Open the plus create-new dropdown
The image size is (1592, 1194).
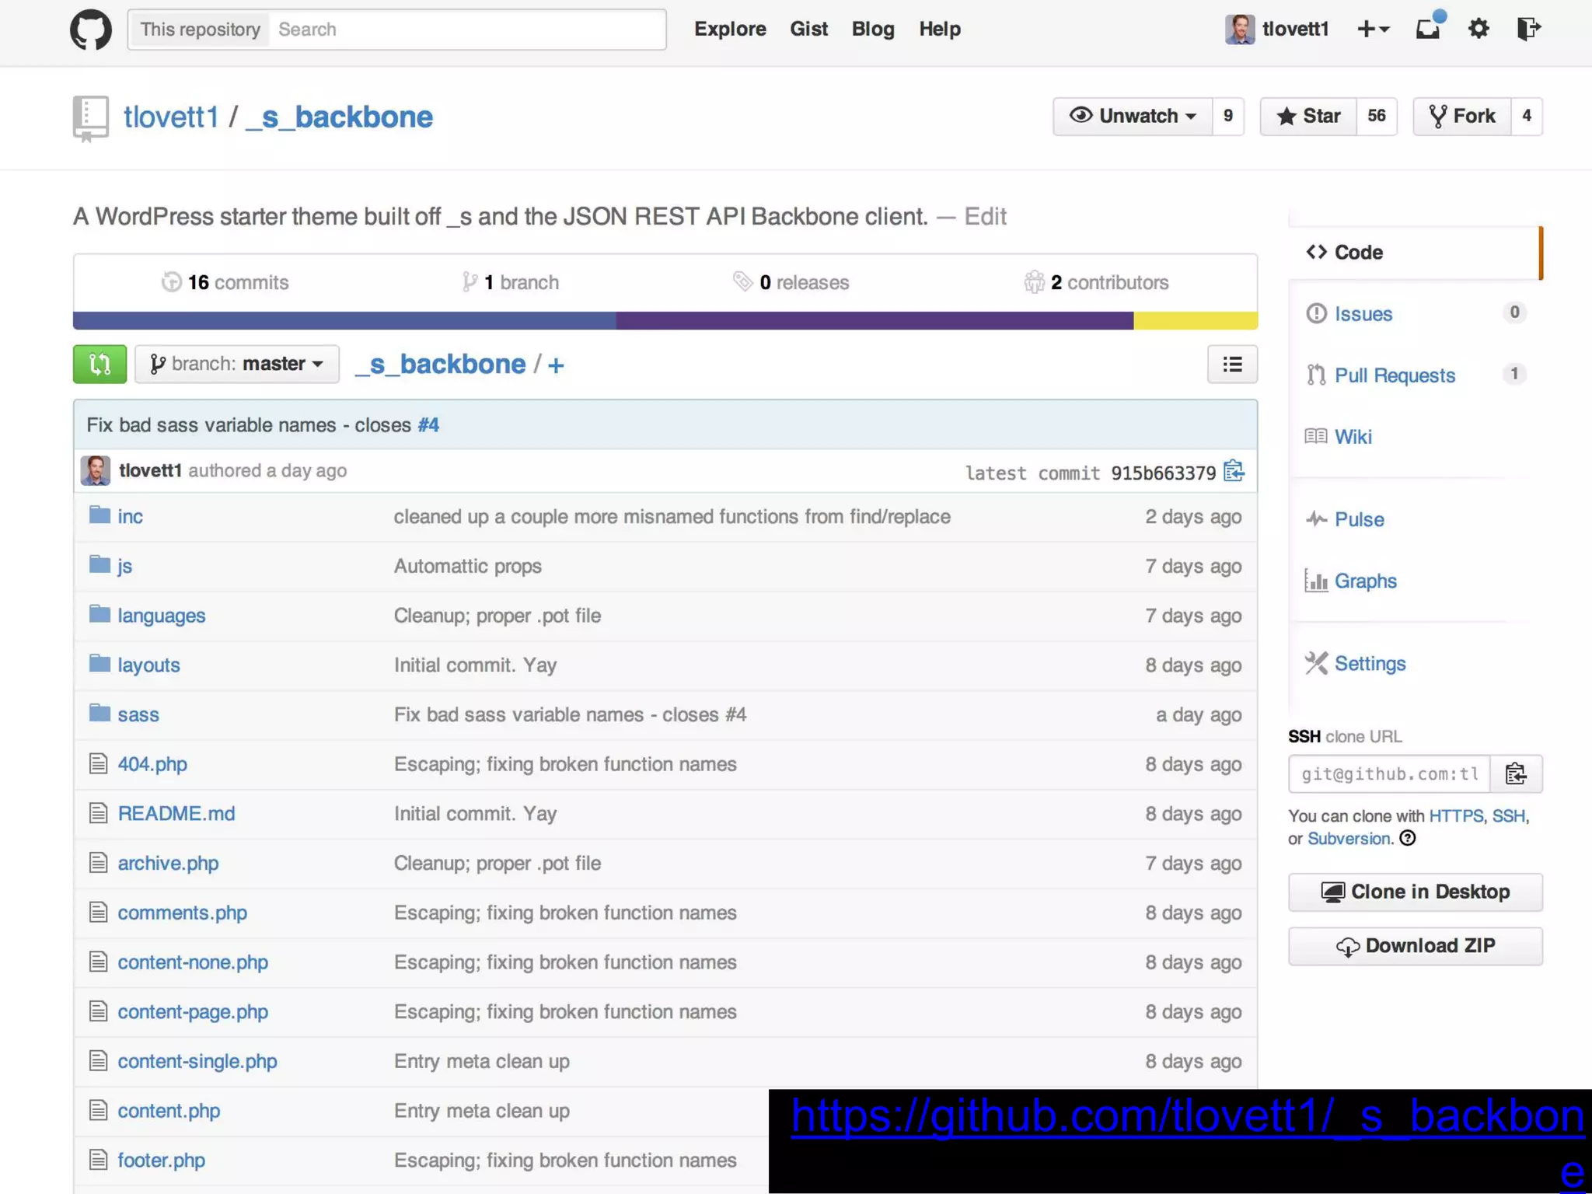(1373, 29)
